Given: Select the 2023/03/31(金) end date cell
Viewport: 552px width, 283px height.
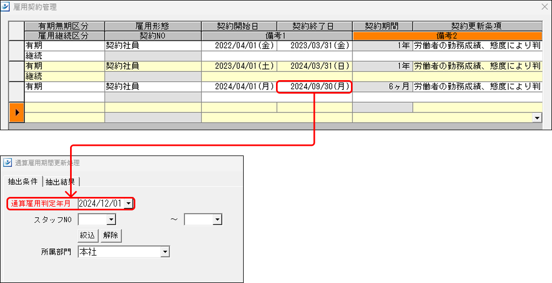Looking at the screenshot, I should coord(315,46).
